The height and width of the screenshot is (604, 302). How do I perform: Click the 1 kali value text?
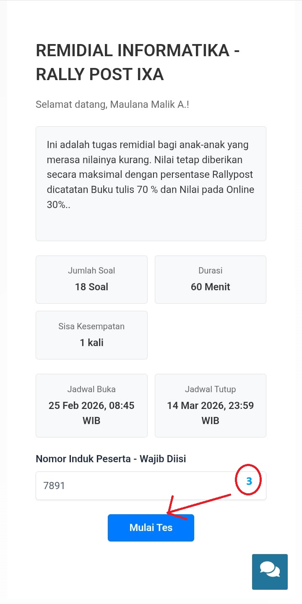tap(91, 343)
